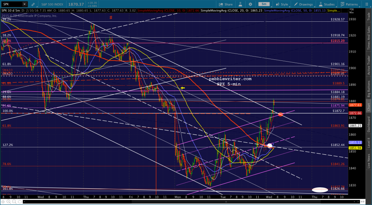Click the truncated yellow Simple... study label

point(333,11)
